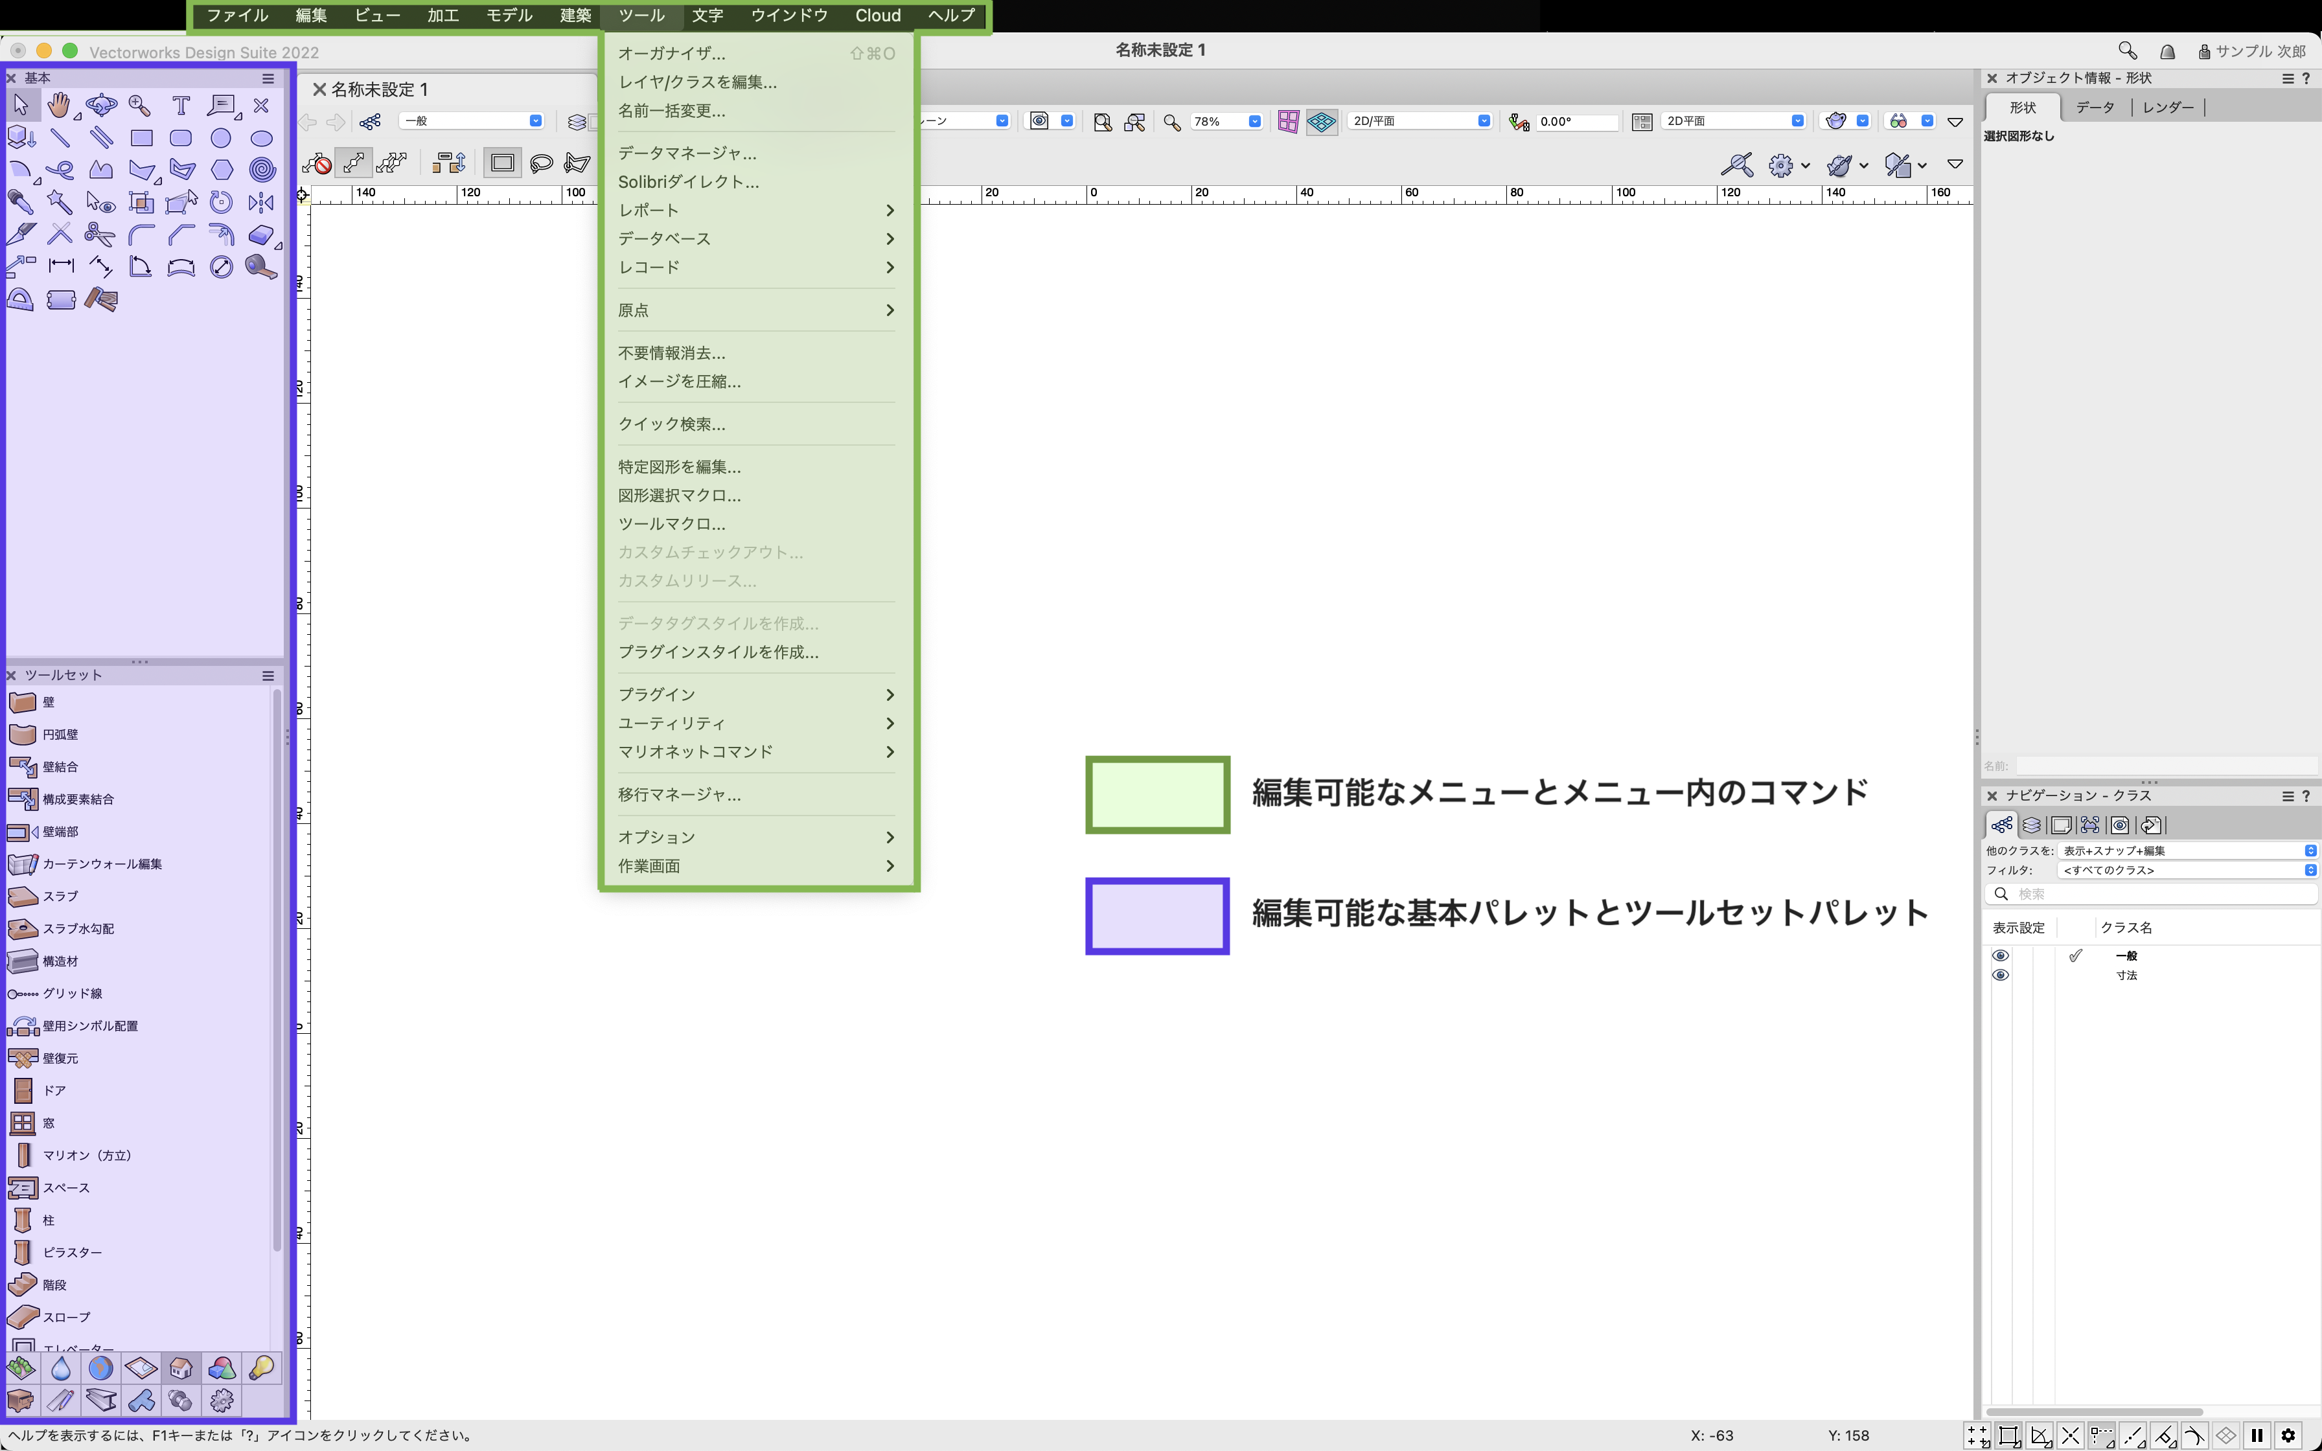Viewport: 2322px width, 1451px height.
Task: Select the Pan (hand) tool in the Basic palette
Action: coord(58,106)
